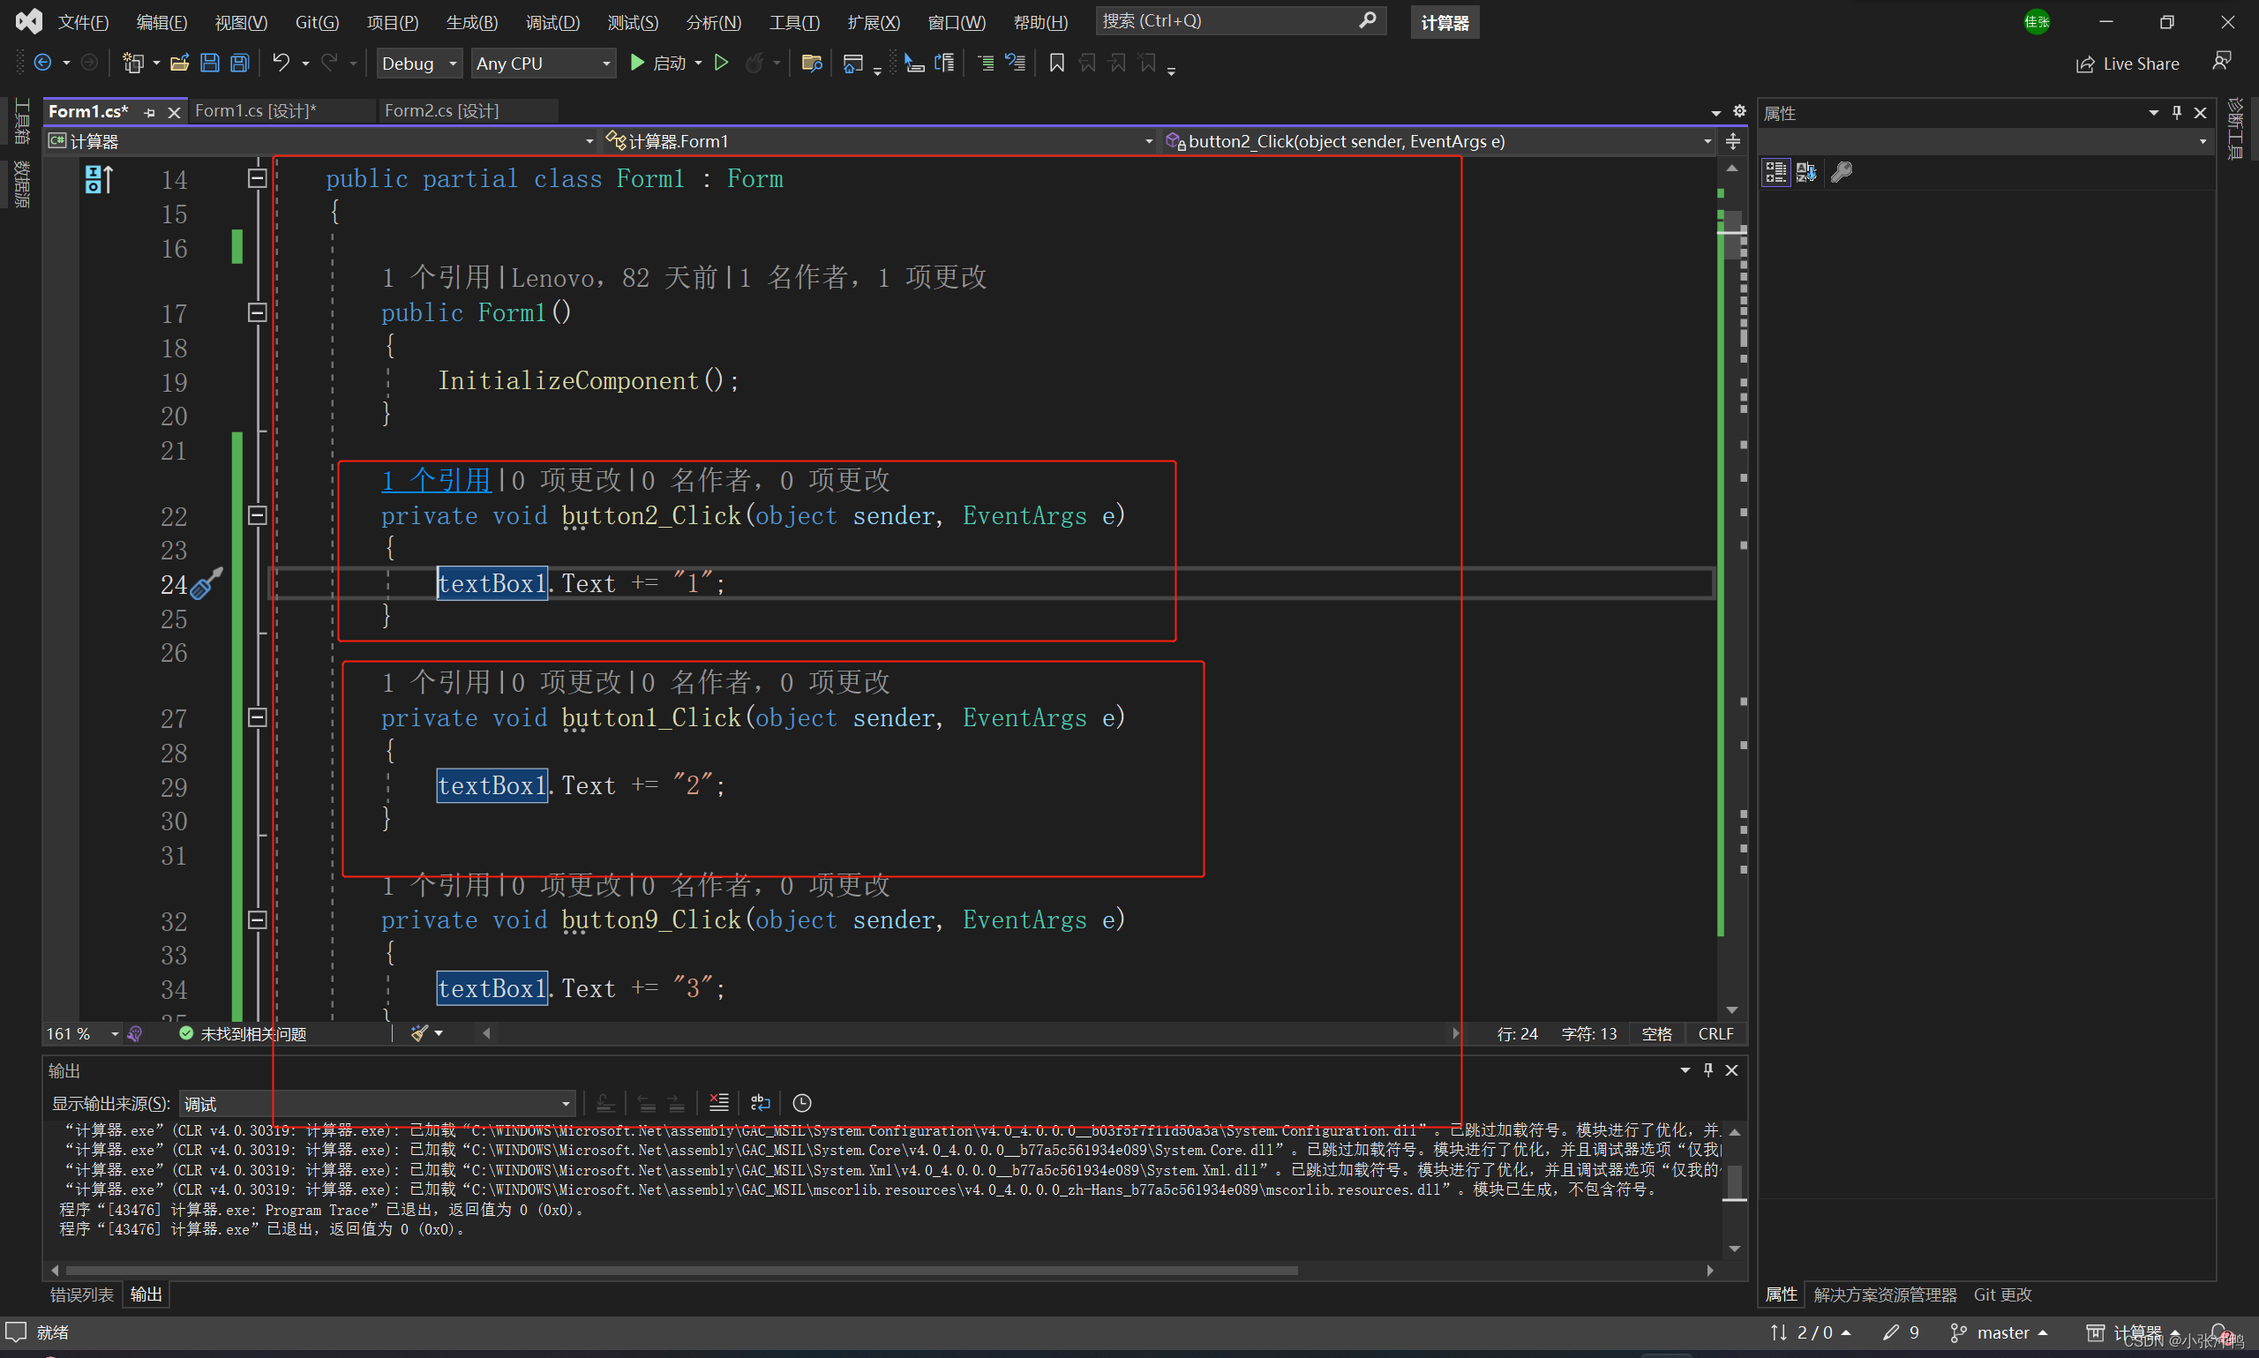Image resolution: width=2259 pixels, height=1358 pixels.
Task: Toggle output timestamps clock icon
Action: coord(801,1103)
